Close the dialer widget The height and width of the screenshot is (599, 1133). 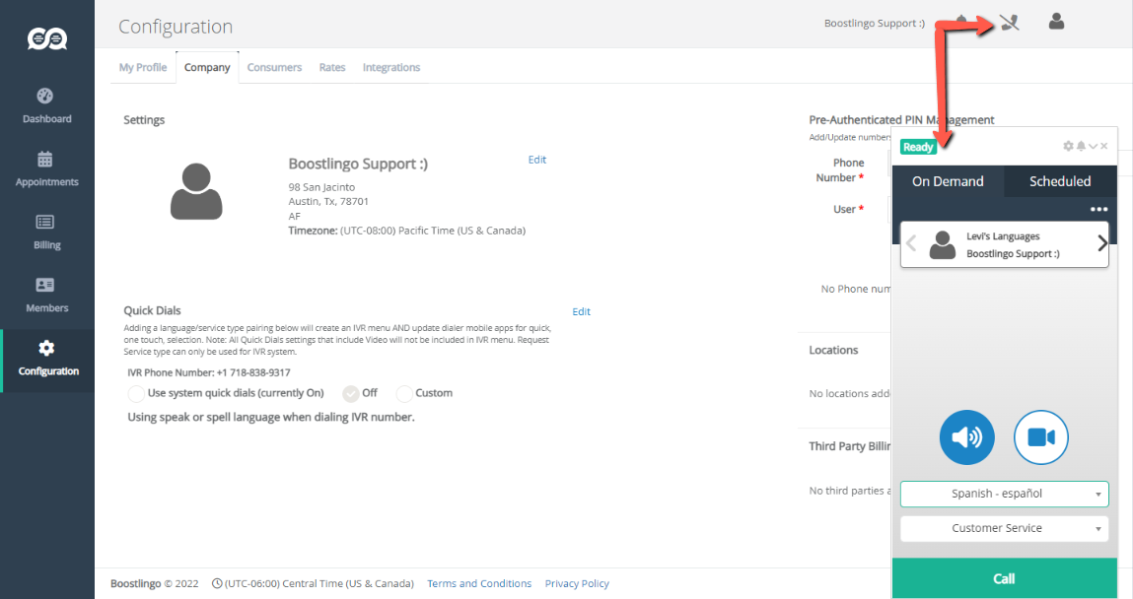[1104, 147]
